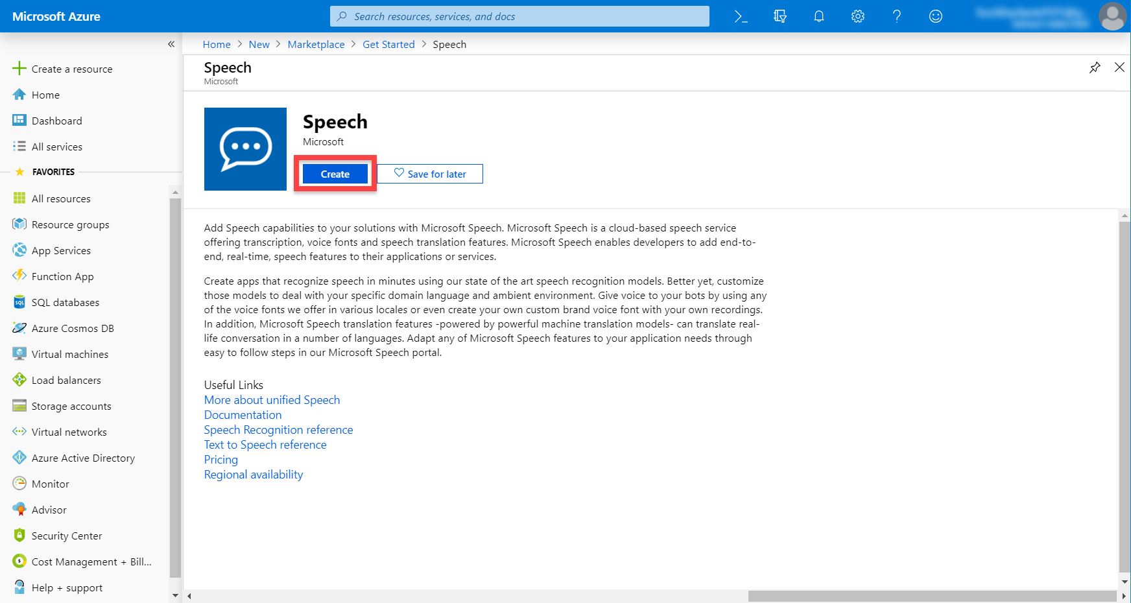This screenshot has height=603, width=1131.
Task: Click the SQL databases icon
Action: click(x=19, y=302)
